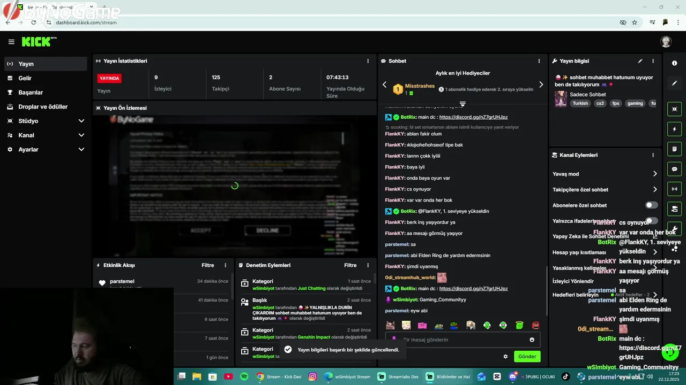Click the YAYINDA live status badge
686x385 pixels.
tap(109, 78)
